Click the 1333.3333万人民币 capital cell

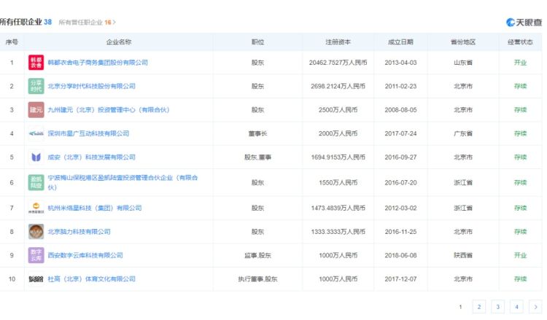coord(338,232)
